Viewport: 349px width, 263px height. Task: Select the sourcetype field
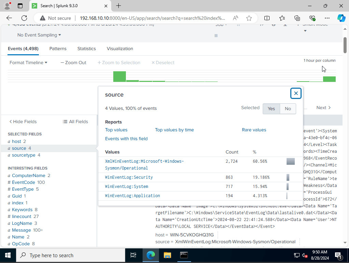(x=24, y=155)
